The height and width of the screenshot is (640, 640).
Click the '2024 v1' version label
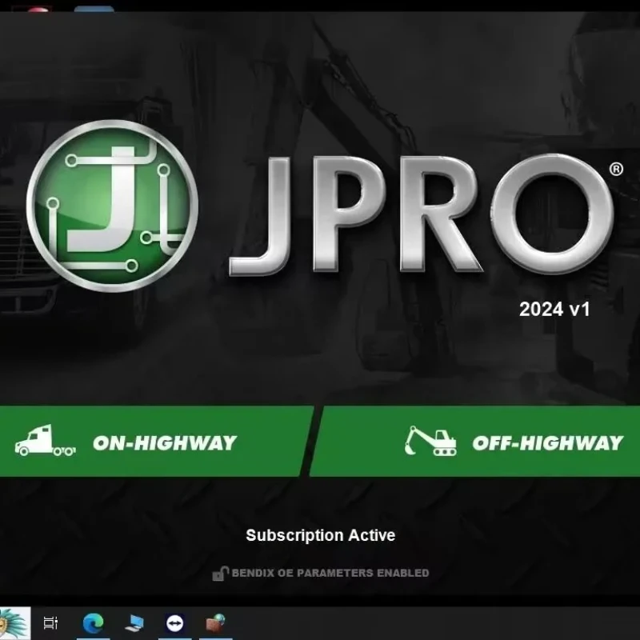554,309
